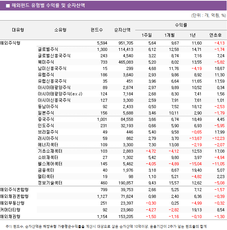This screenshot has width=227, height=230.
Task: Click the 190,857 net asset value
Action: [126, 183]
